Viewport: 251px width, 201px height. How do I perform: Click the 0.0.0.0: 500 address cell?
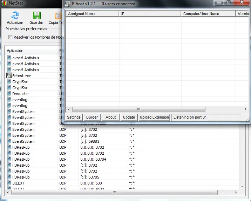91,183
